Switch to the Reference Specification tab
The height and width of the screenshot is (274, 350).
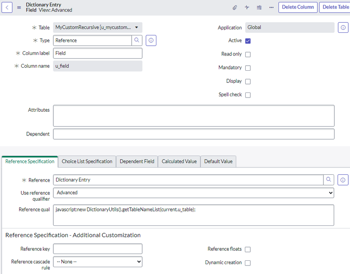click(30, 162)
